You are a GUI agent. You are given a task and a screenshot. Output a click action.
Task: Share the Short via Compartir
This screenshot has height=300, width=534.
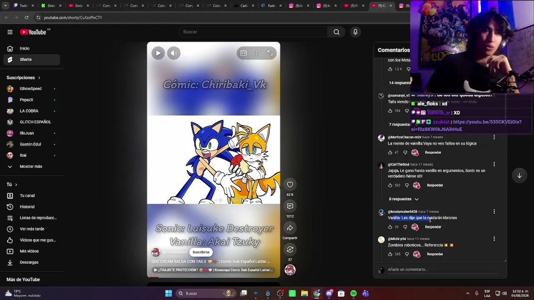(x=290, y=228)
